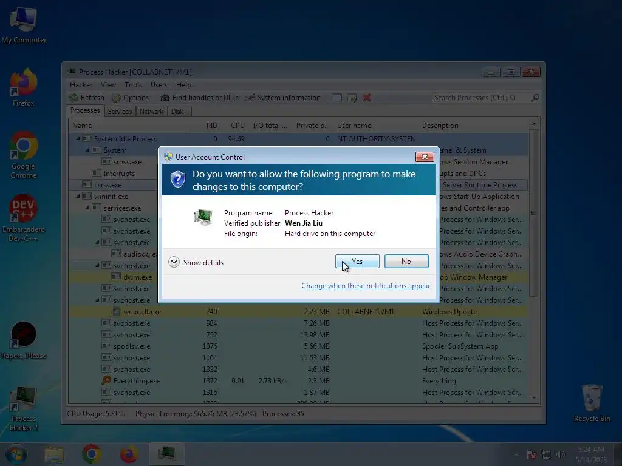
Task: Click Refresh in Process Hacker toolbar
Action: pyautogui.click(x=87, y=98)
